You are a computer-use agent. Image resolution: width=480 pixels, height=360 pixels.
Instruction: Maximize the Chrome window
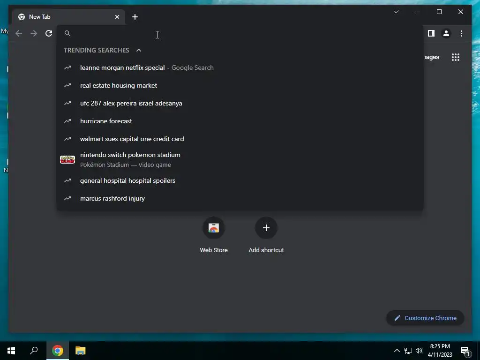tap(439, 12)
